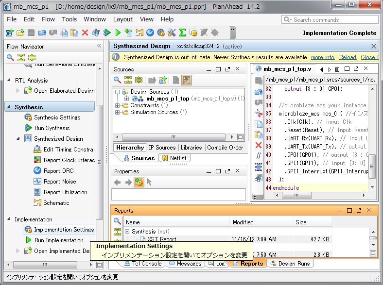383x285 pixels.
Task: Click the code editor horizontal scrollbar
Action: [x=296, y=195]
